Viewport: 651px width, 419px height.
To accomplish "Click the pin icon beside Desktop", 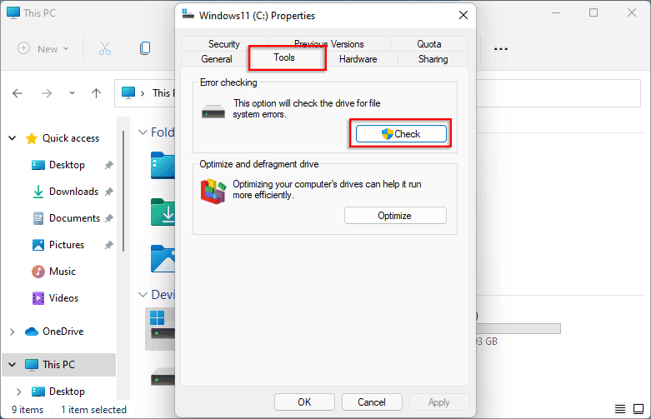I will point(108,165).
